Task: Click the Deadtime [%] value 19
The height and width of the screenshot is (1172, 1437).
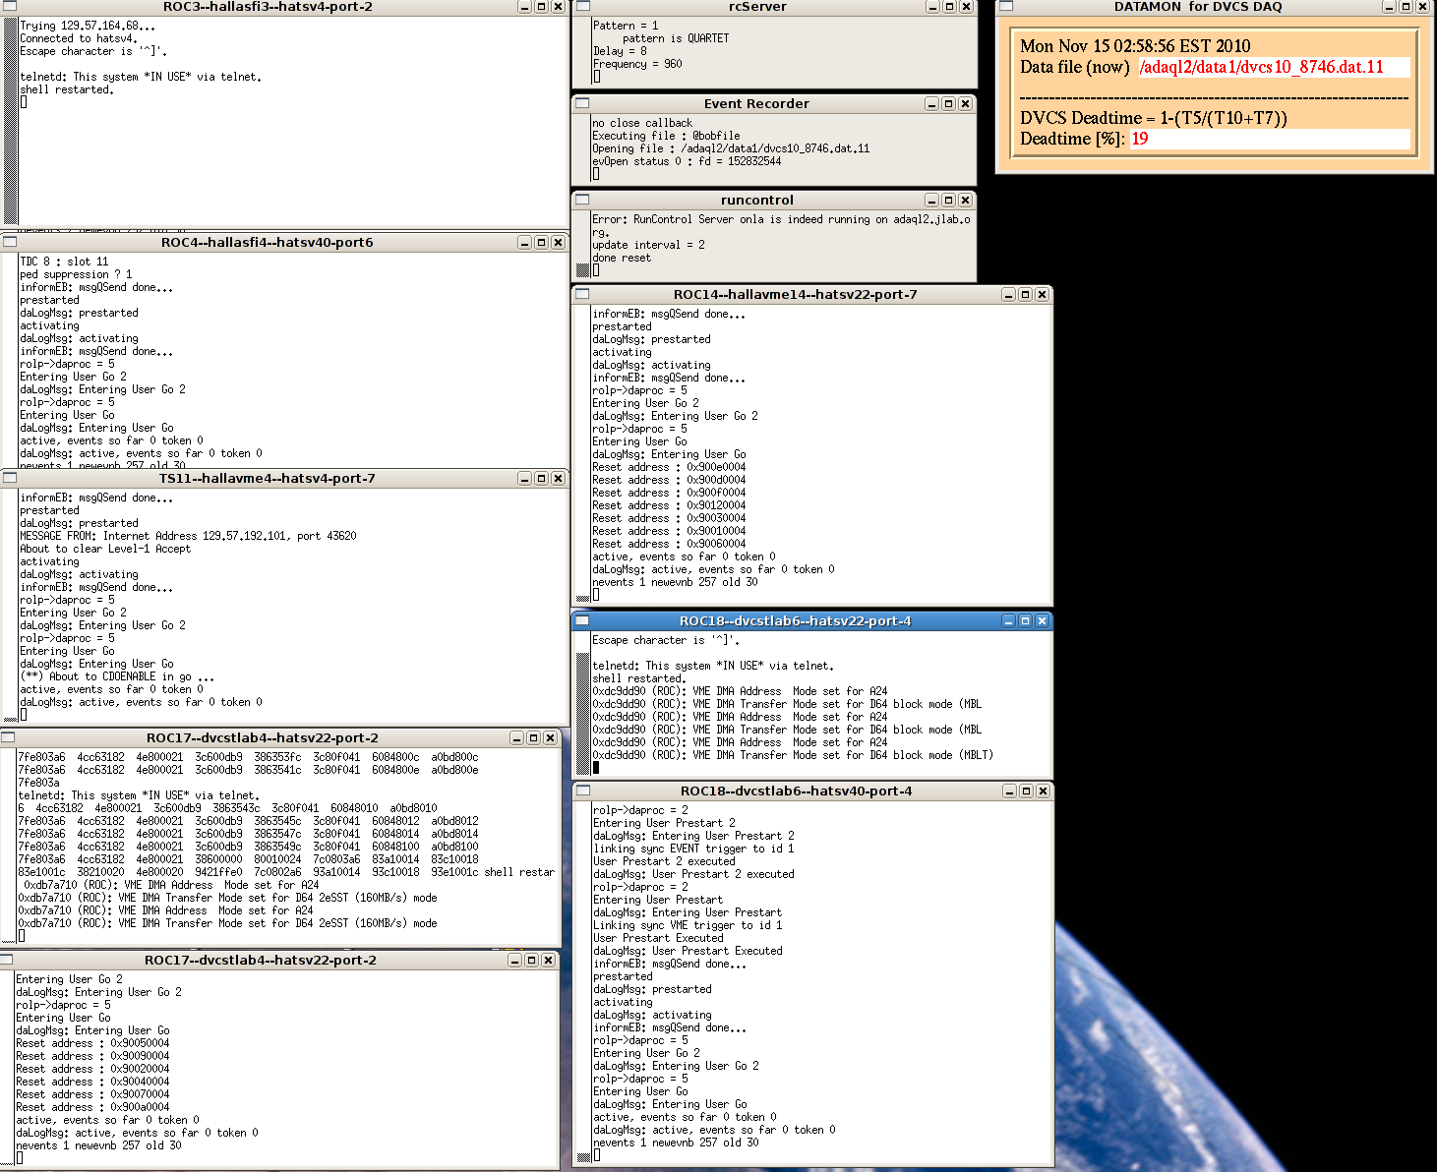Action: pos(1139,139)
